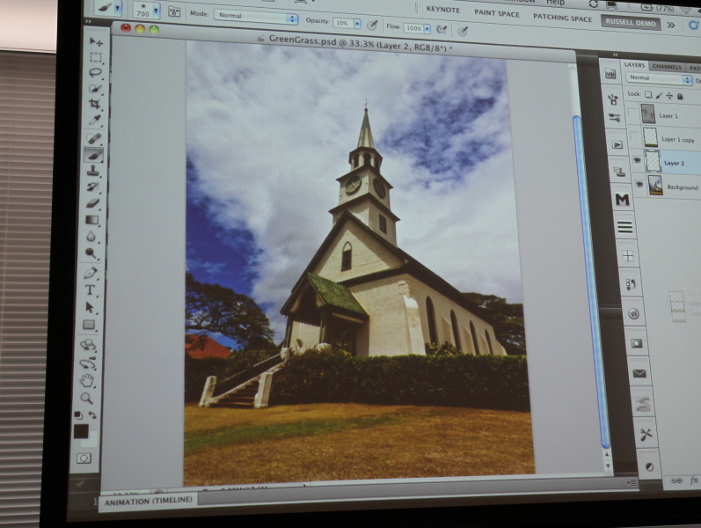Select the Lasso tool
701x528 pixels.
coord(95,72)
